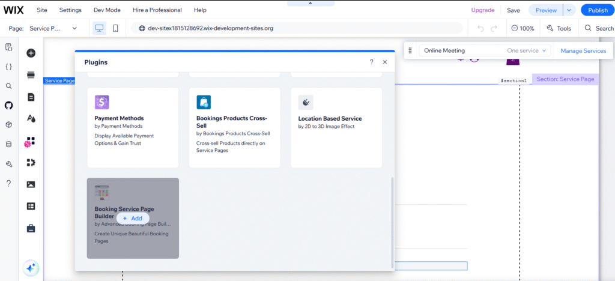Click the GitHub icon in left sidebar

(8, 105)
